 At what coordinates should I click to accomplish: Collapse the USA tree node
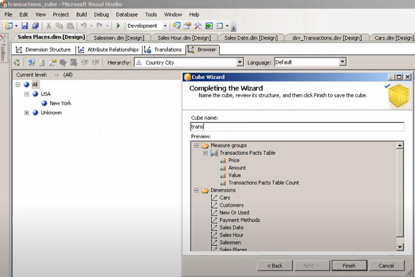click(x=27, y=94)
